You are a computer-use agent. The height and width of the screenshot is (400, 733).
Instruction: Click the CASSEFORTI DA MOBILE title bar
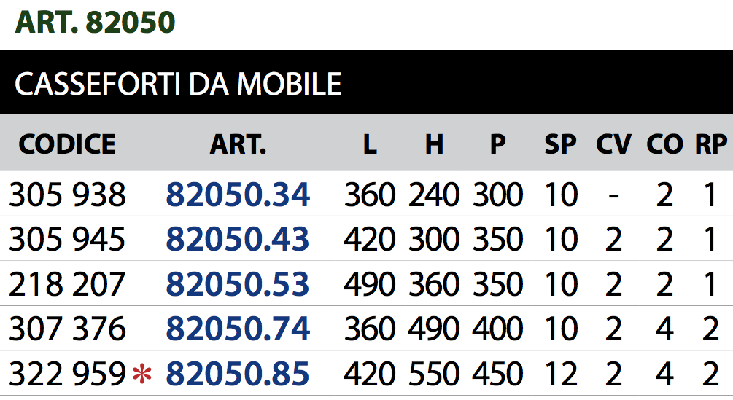(178, 85)
